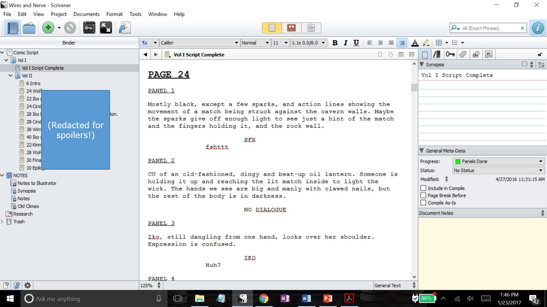Open the Snapshots pane in the inspector
The image size is (547, 307).
click(476, 54)
